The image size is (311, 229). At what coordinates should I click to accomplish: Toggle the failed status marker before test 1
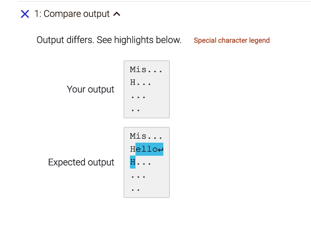tap(25, 14)
